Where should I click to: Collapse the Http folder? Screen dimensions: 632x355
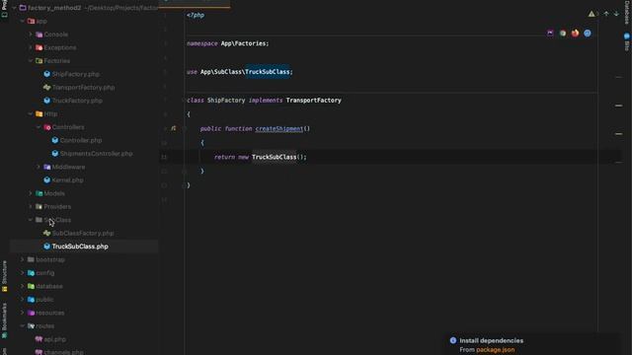coord(31,114)
